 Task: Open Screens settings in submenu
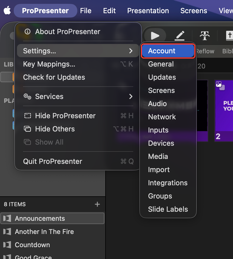(x=168, y=90)
